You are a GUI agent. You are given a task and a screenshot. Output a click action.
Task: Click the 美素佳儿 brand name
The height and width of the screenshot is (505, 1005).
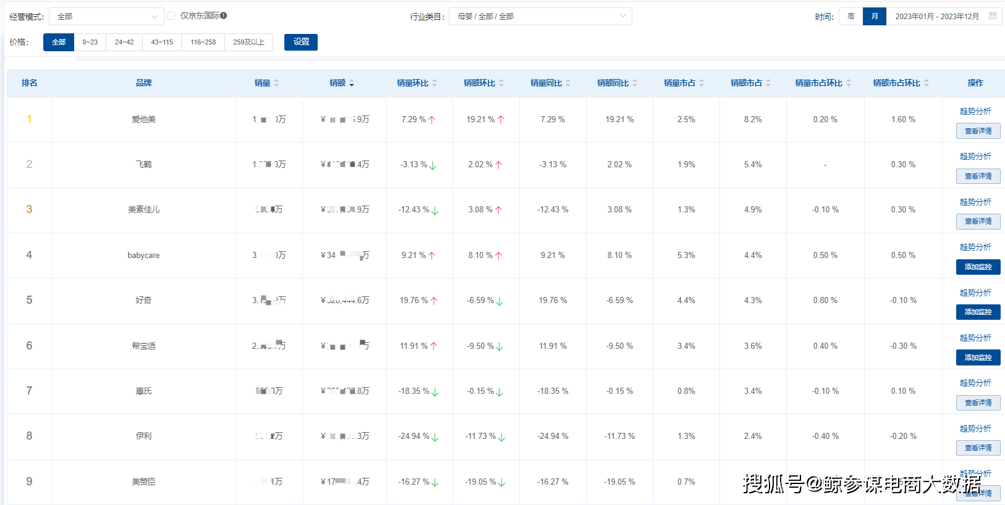click(x=144, y=209)
